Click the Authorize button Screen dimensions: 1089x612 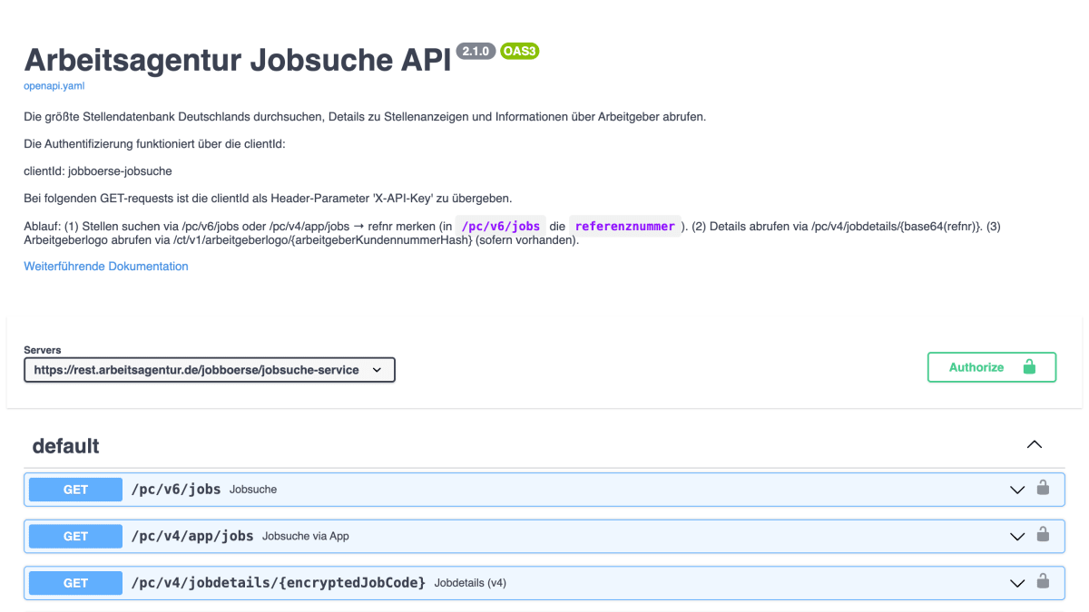pyautogui.click(x=992, y=367)
